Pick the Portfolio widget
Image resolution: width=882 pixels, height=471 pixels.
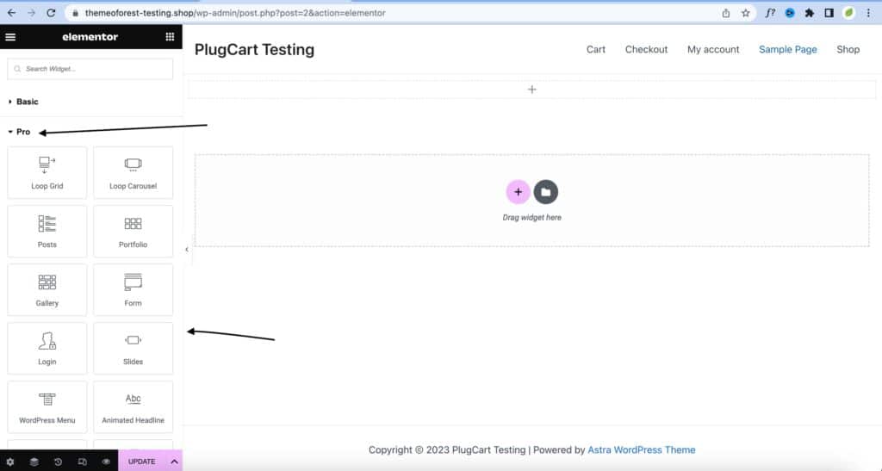133,231
